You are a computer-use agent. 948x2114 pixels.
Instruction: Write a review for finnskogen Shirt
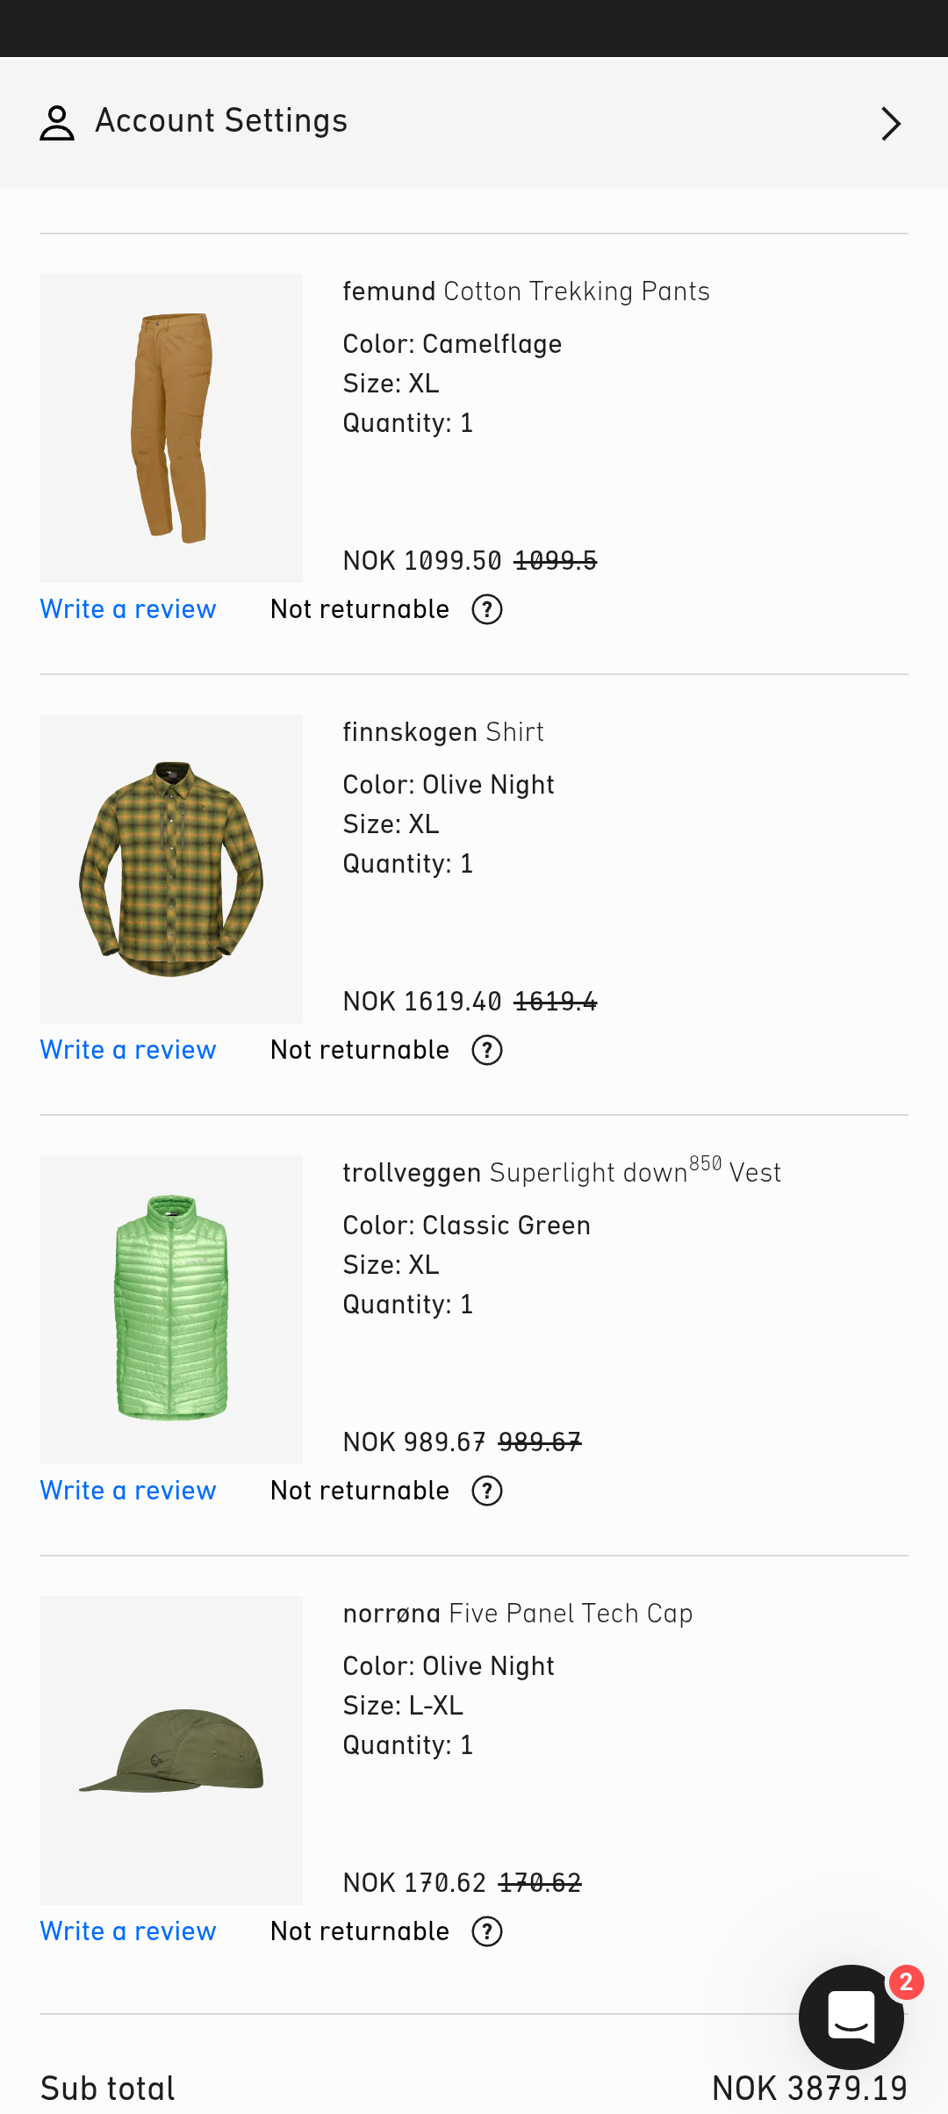(x=128, y=1050)
